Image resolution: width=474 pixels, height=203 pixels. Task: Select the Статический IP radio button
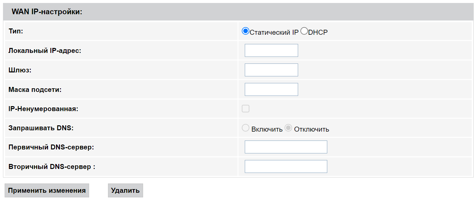click(245, 31)
